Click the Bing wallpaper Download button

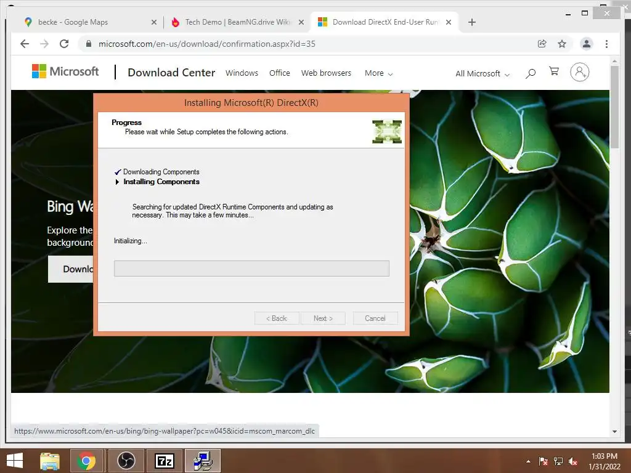(x=71, y=269)
